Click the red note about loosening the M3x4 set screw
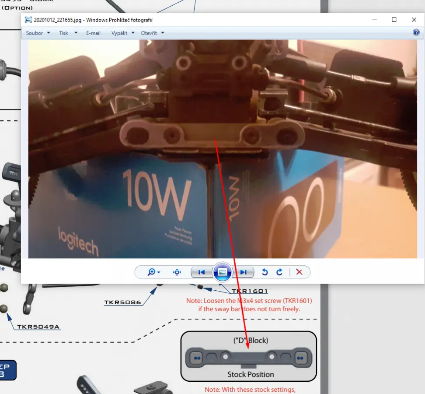Viewport: 425px width, 394px height. click(x=249, y=305)
